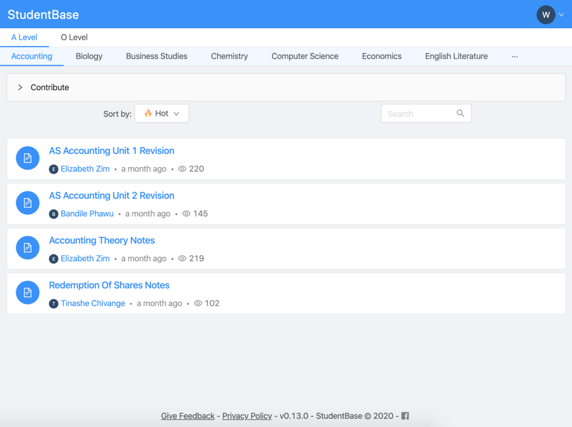572x427 pixels.
Task: Open the Privacy Policy link
Action: (247, 416)
